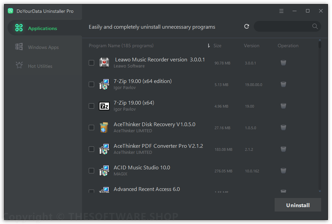Click the Version column header
The width and height of the screenshot is (332, 224).
point(252,46)
